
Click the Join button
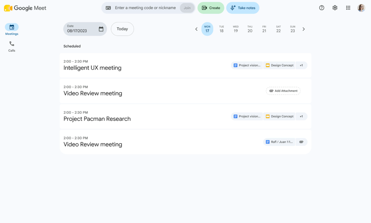pyautogui.click(x=187, y=8)
